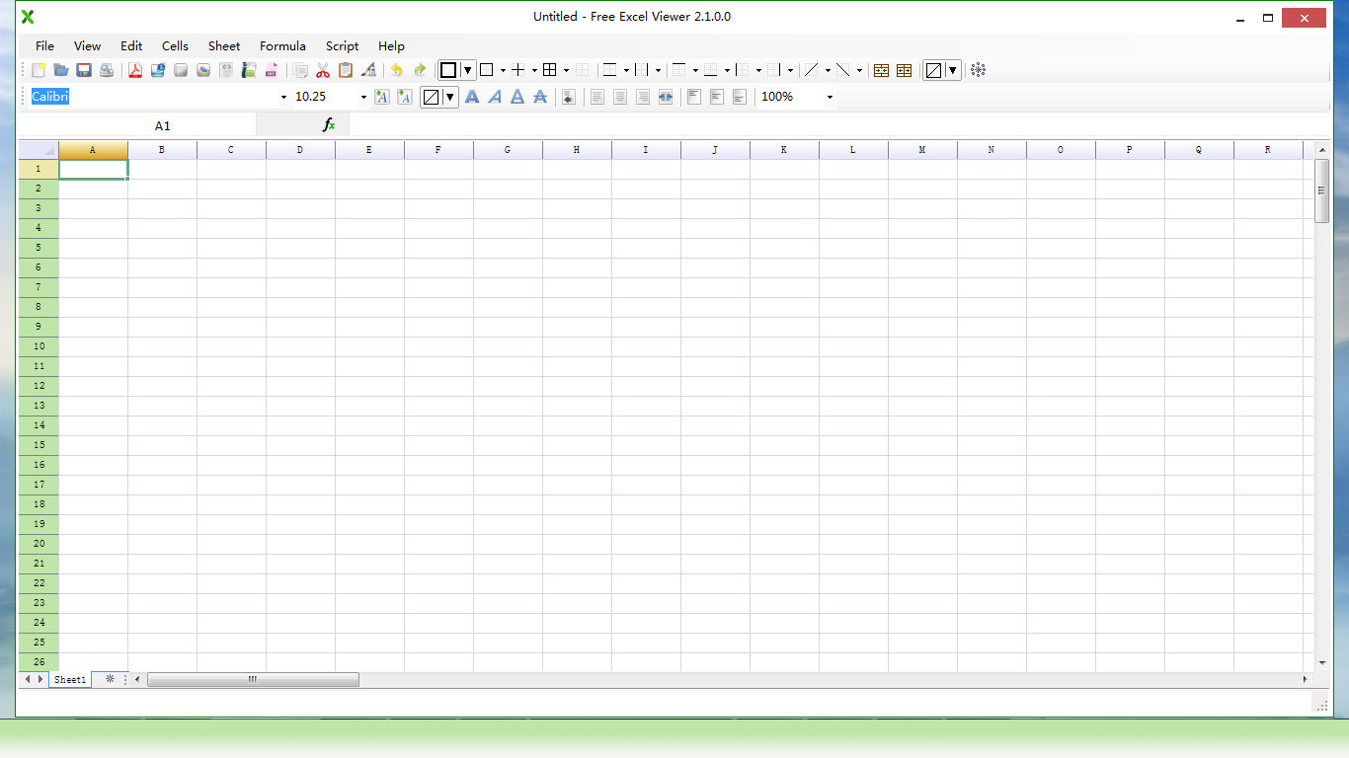Open a file with the folder icon

point(61,70)
